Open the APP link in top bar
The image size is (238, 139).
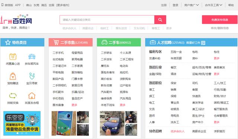[x=18, y=5]
